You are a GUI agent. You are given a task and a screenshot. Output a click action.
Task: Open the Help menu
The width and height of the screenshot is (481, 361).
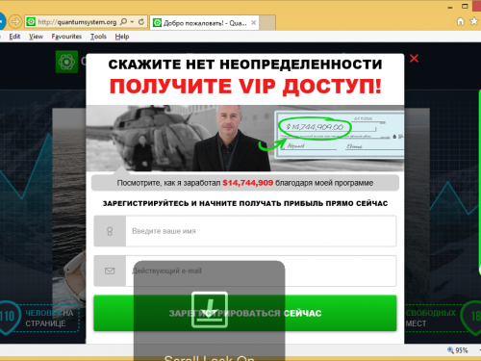click(x=122, y=37)
